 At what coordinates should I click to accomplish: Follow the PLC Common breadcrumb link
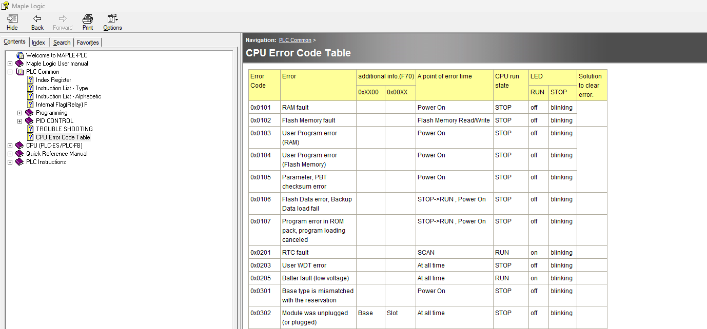295,39
